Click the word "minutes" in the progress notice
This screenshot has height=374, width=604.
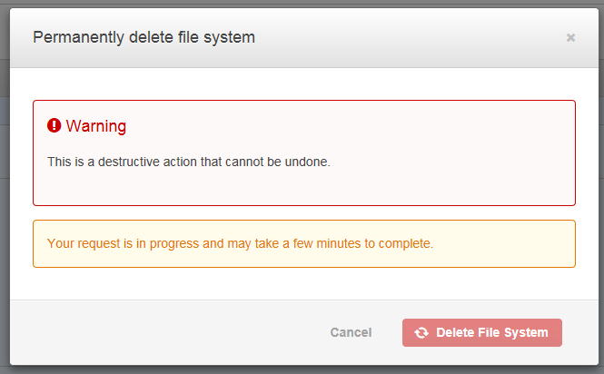coord(339,243)
